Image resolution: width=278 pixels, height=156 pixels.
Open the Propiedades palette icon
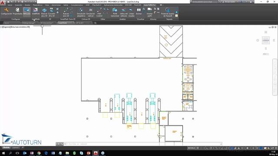[x=17, y=11]
